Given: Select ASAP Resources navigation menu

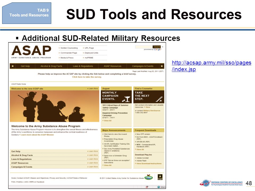Looking at the screenshot, I should 113,66.
